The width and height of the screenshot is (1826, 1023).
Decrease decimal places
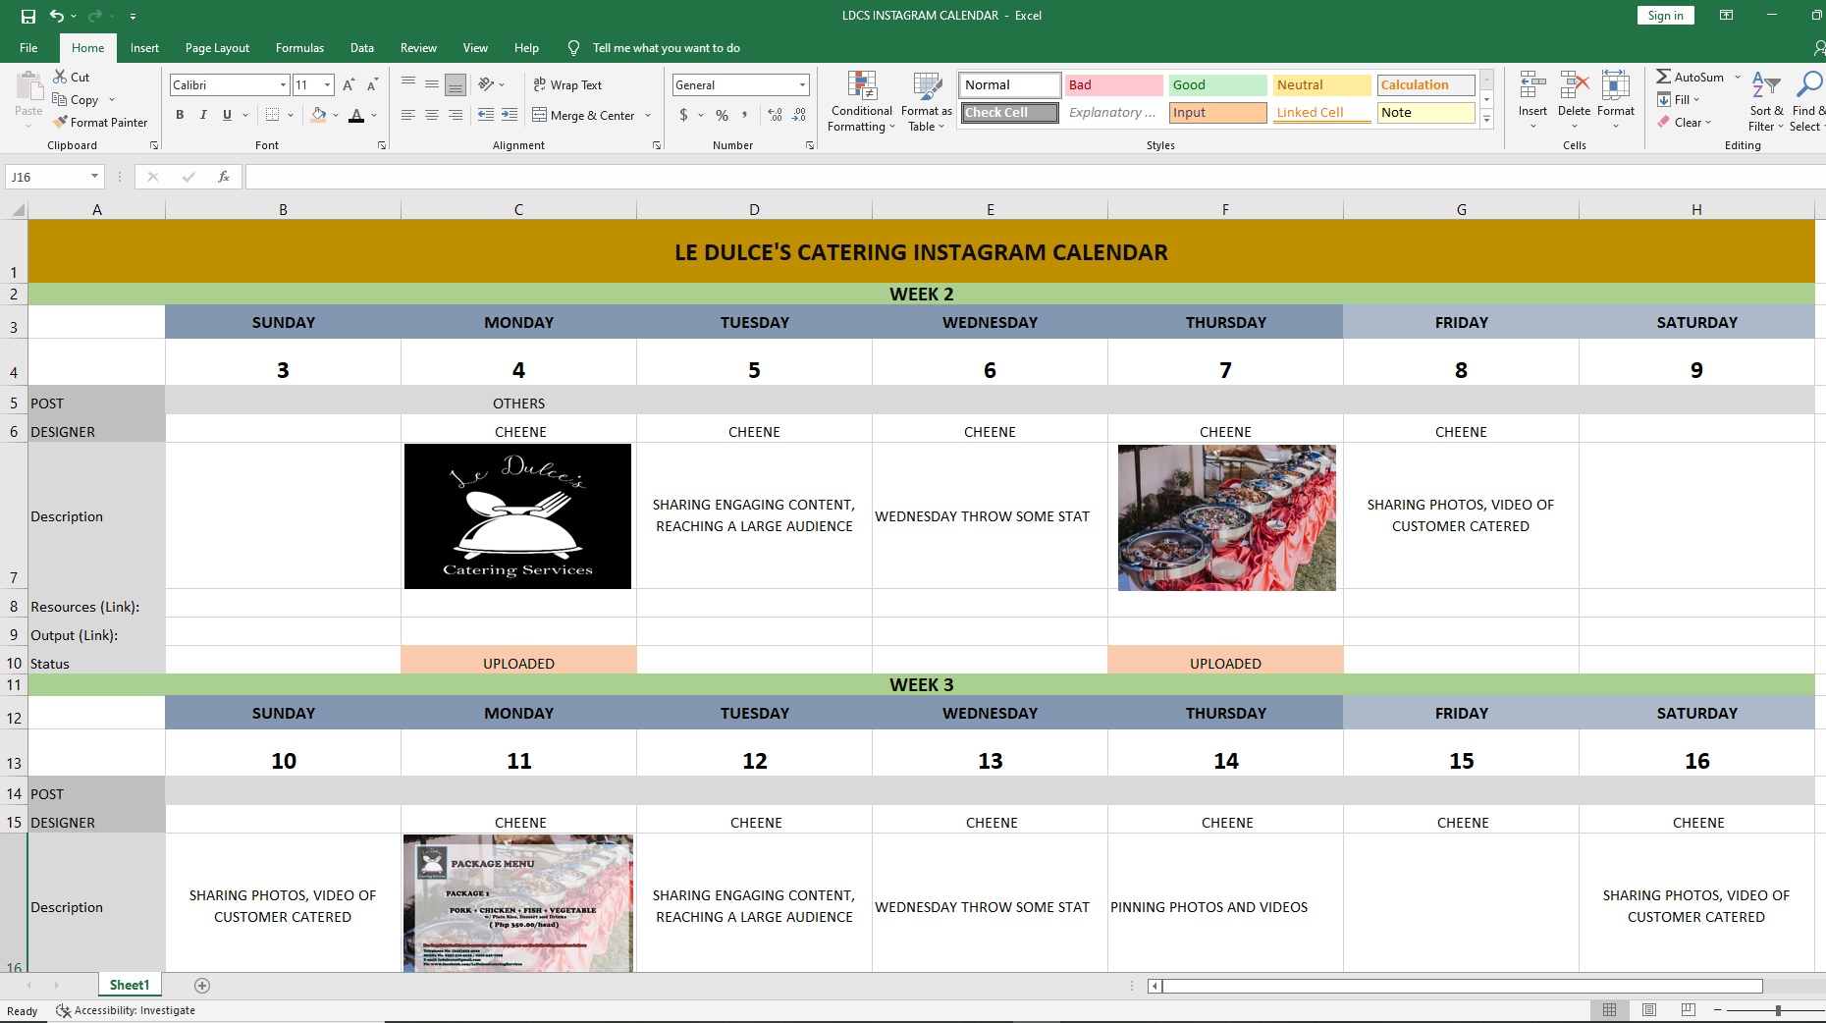pyautogui.click(x=799, y=115)
